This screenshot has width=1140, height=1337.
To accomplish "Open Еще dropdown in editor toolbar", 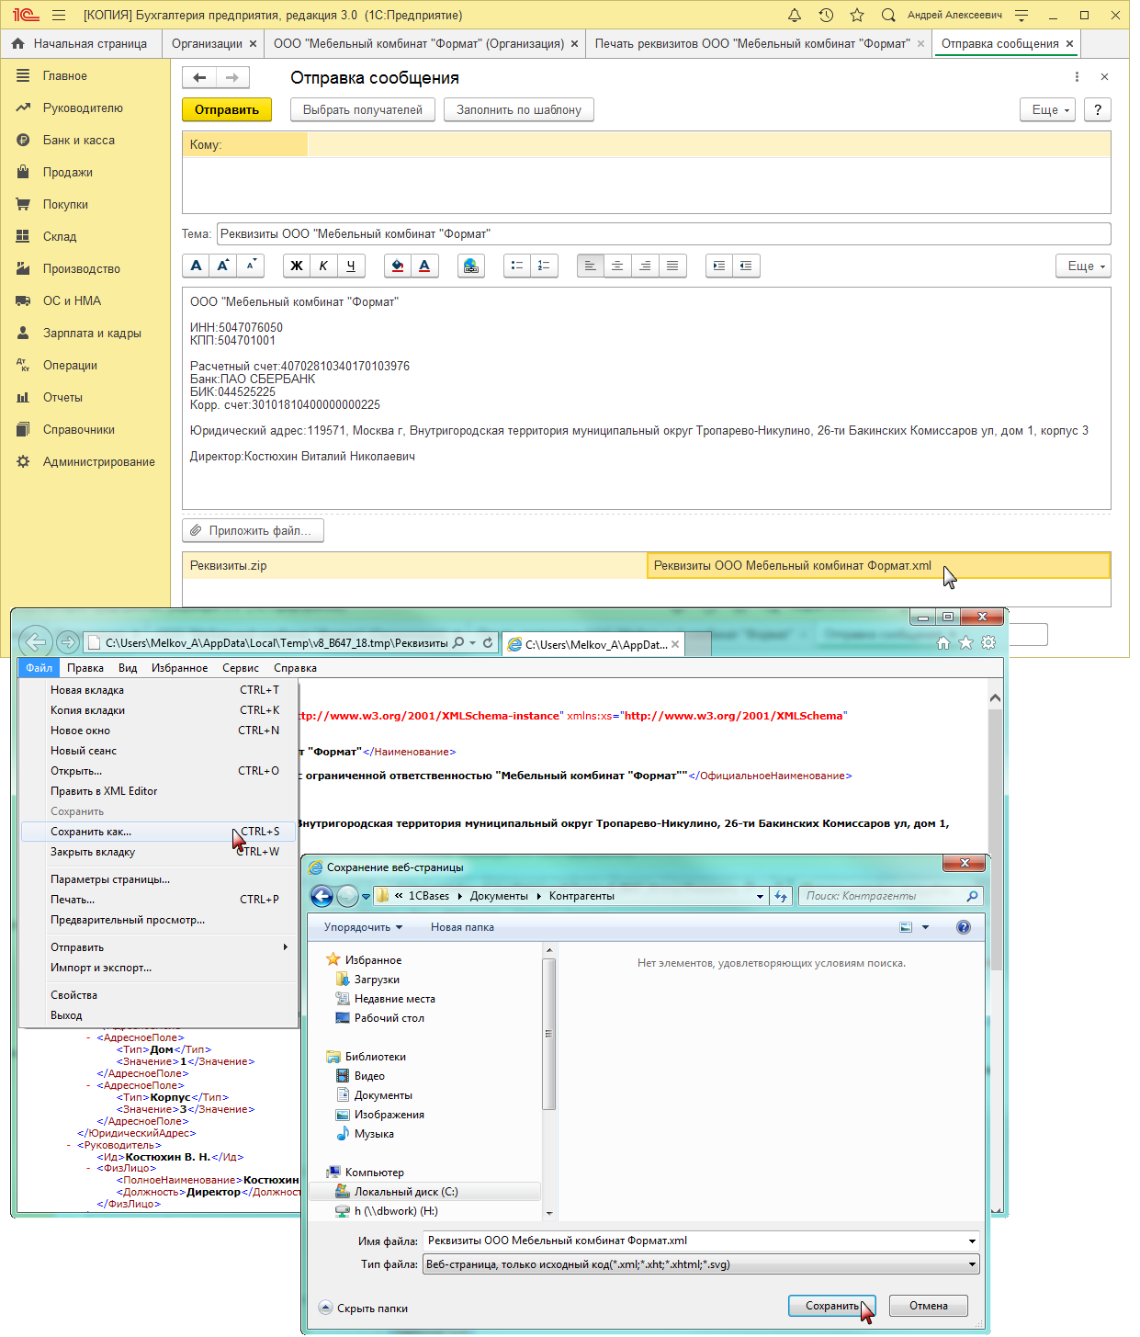I will (1083, 266).
